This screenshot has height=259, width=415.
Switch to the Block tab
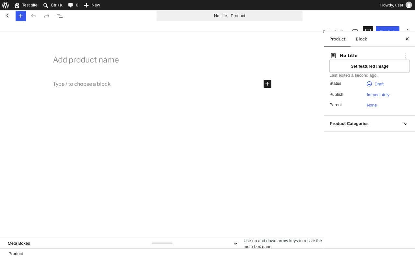[x=362, y=39]
